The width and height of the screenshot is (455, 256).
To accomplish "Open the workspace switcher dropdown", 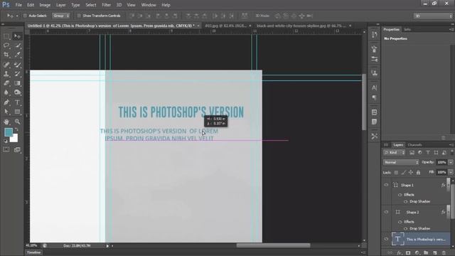I will (433, 16).
